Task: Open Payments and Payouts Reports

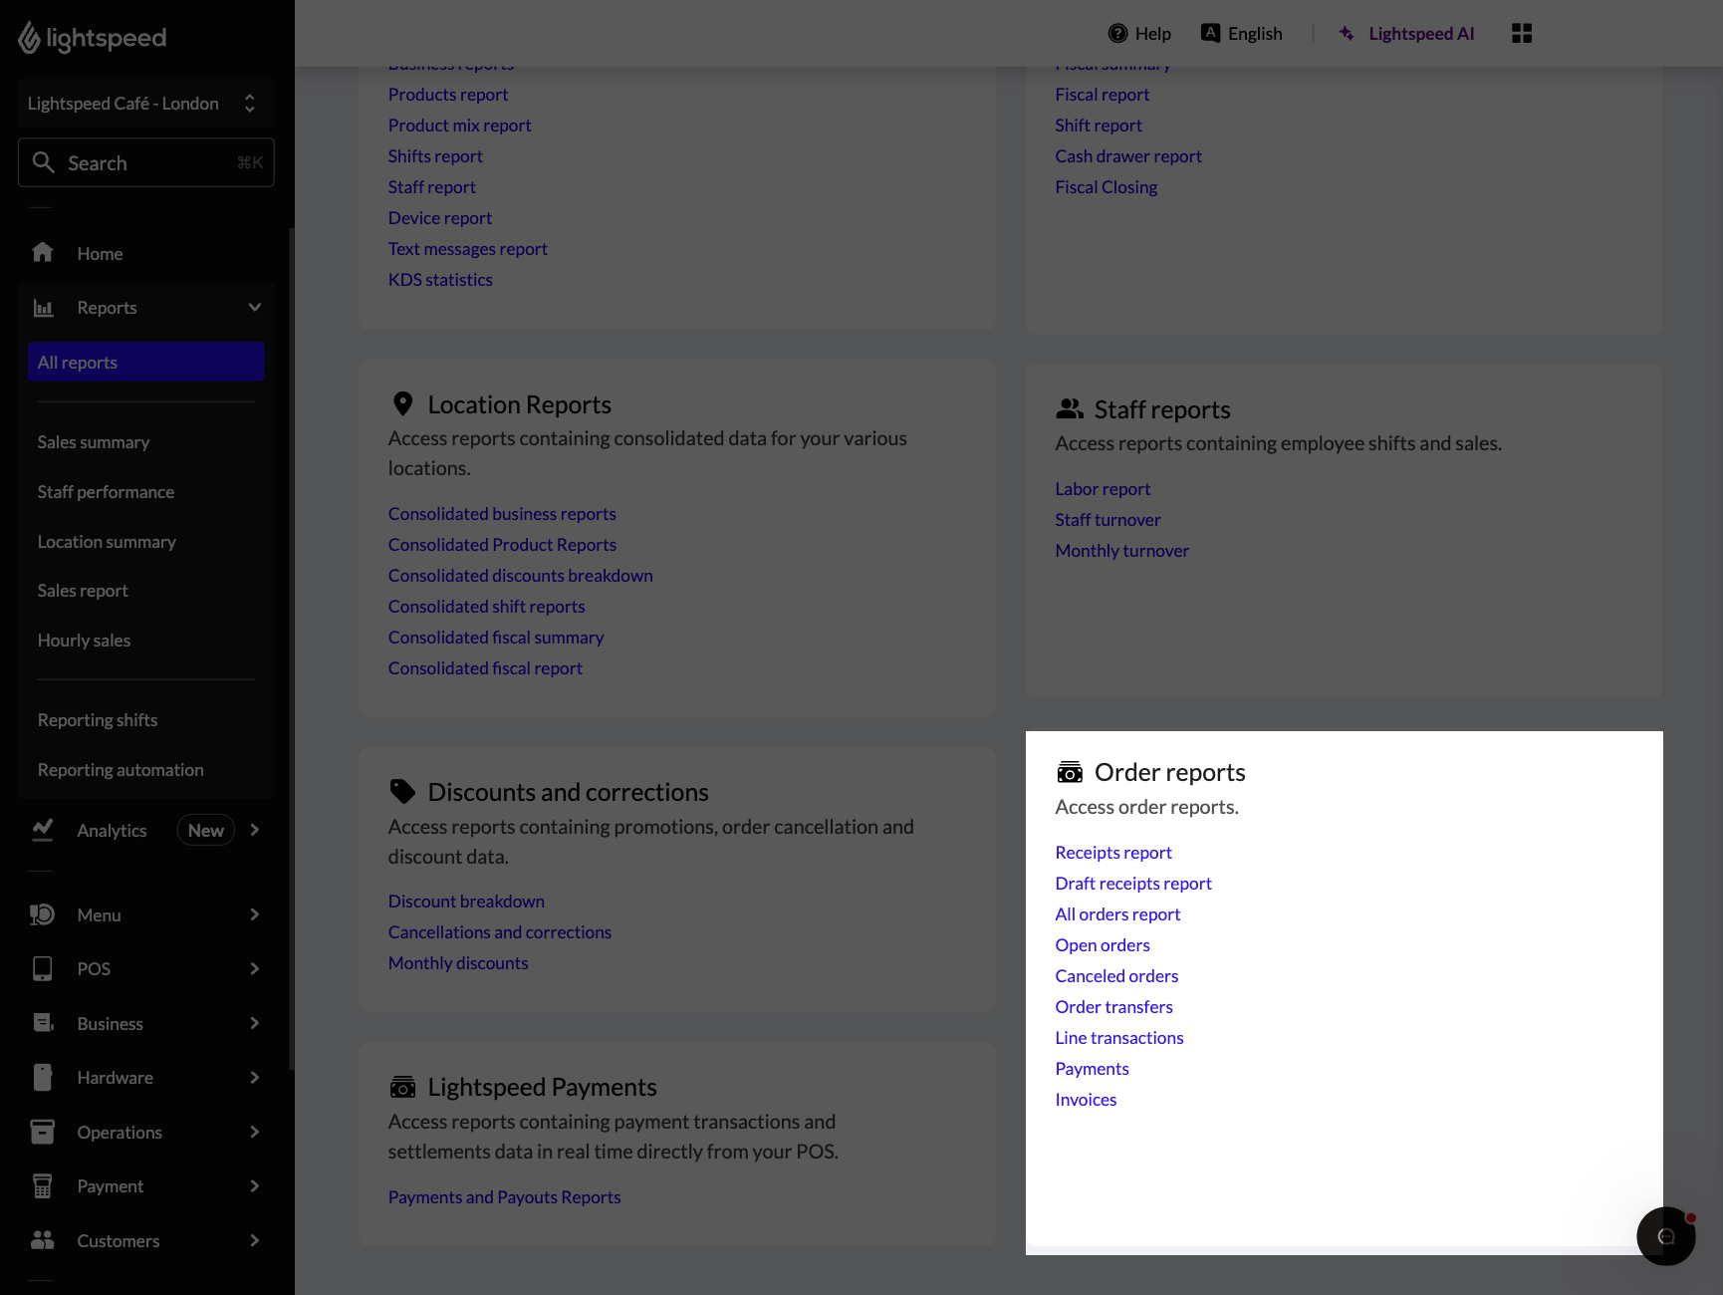Action: pos(504,1196)
